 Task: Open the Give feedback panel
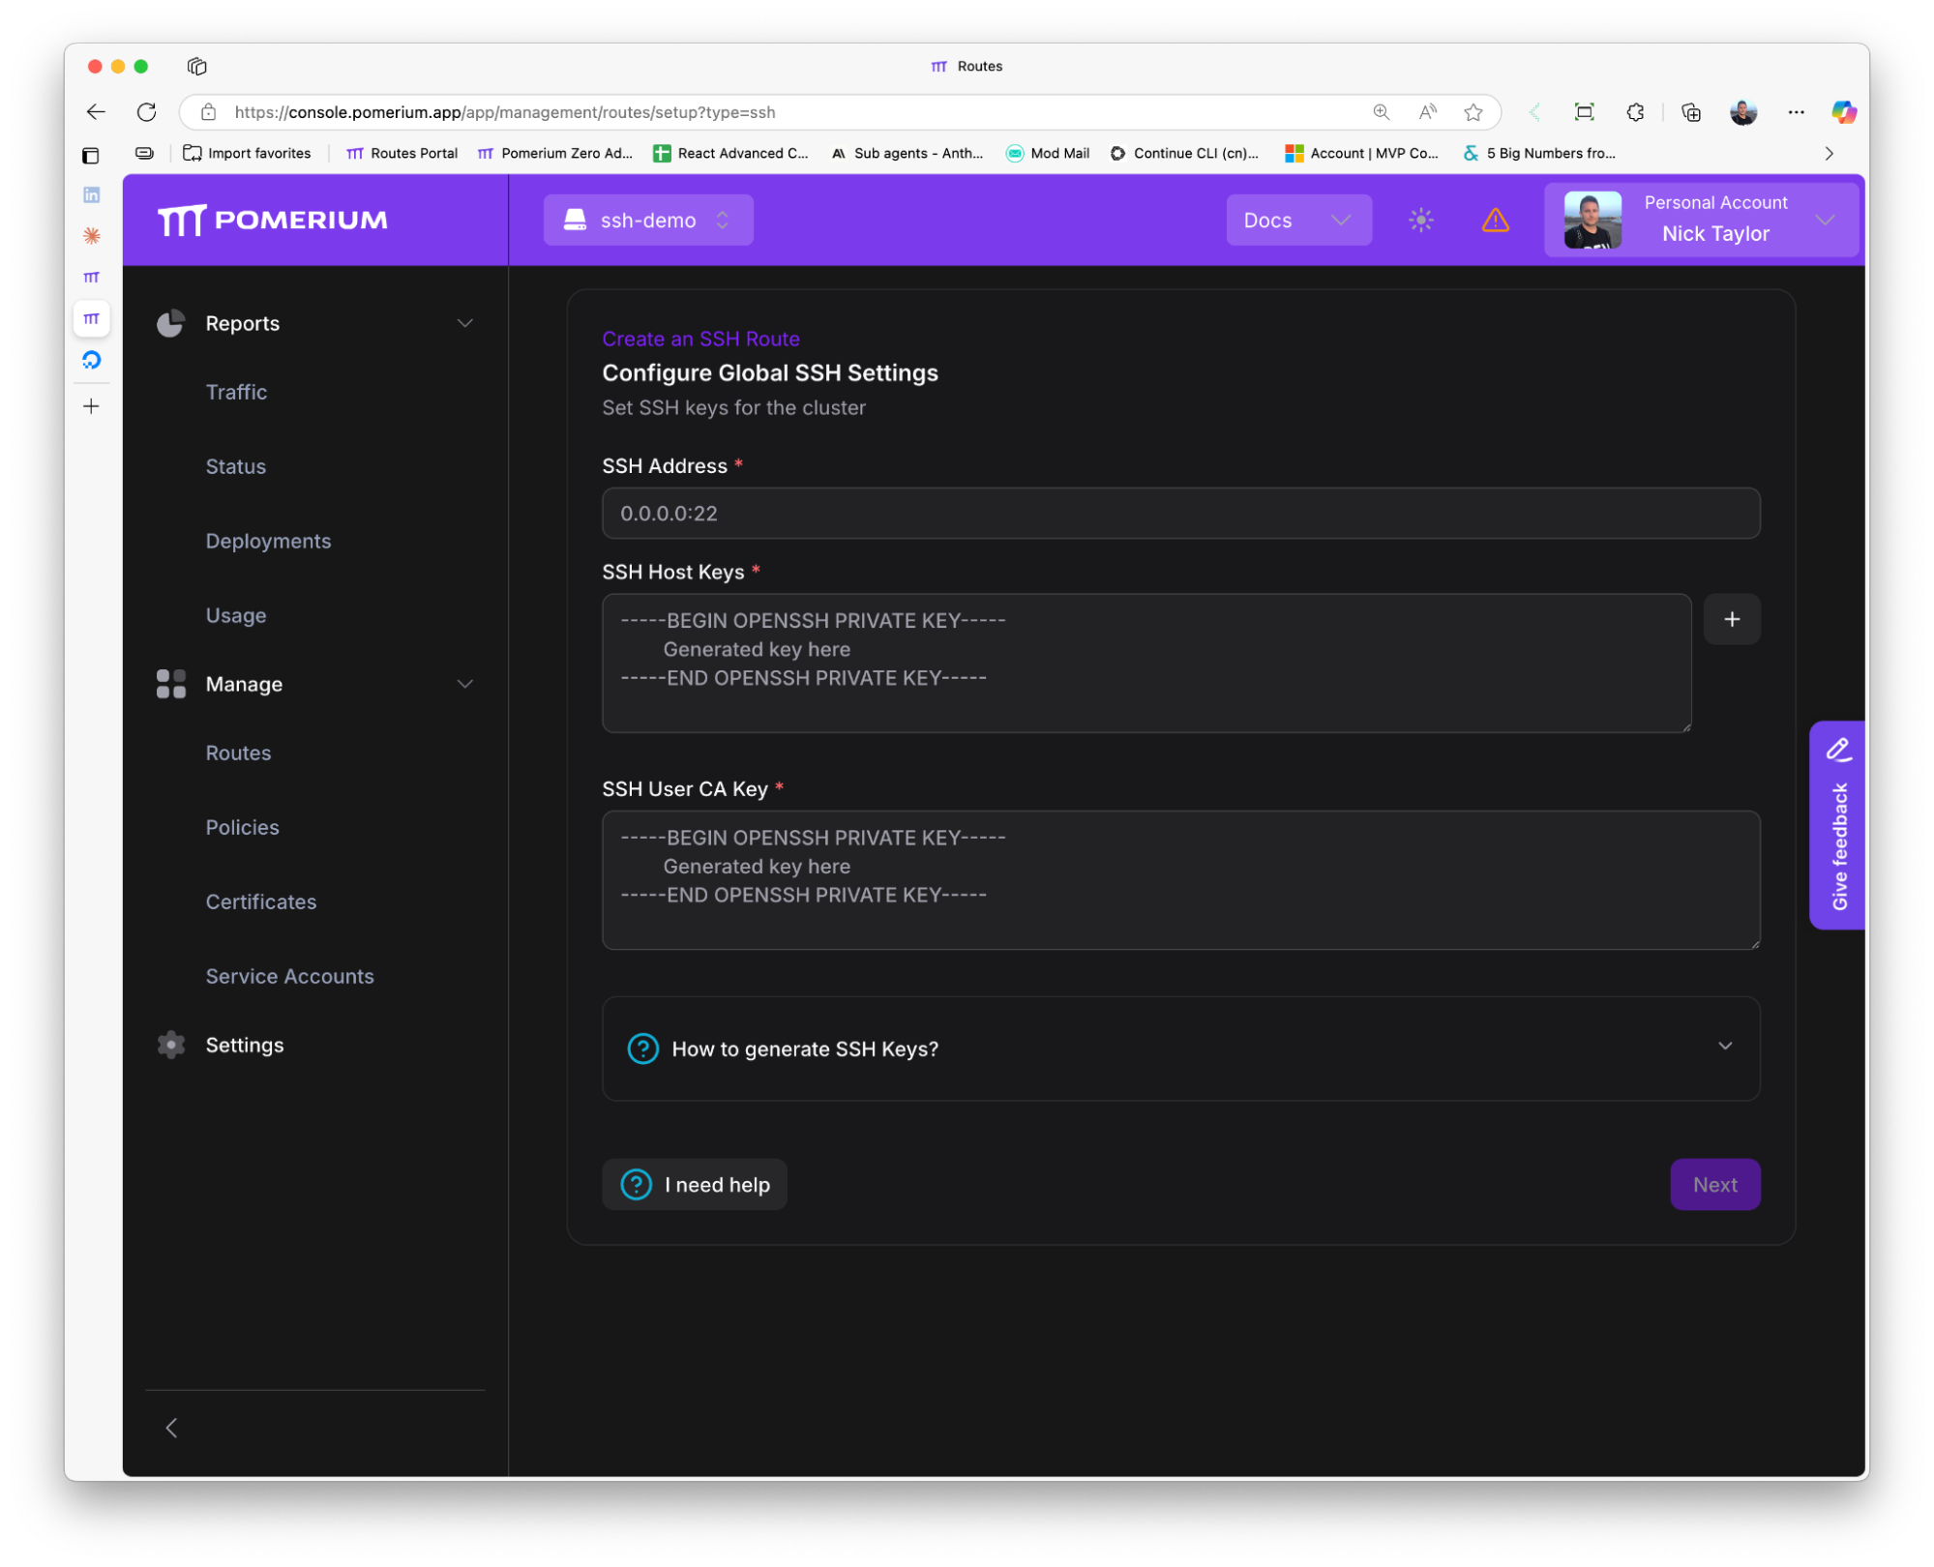pyautogui.click(x=1836, y=825)
